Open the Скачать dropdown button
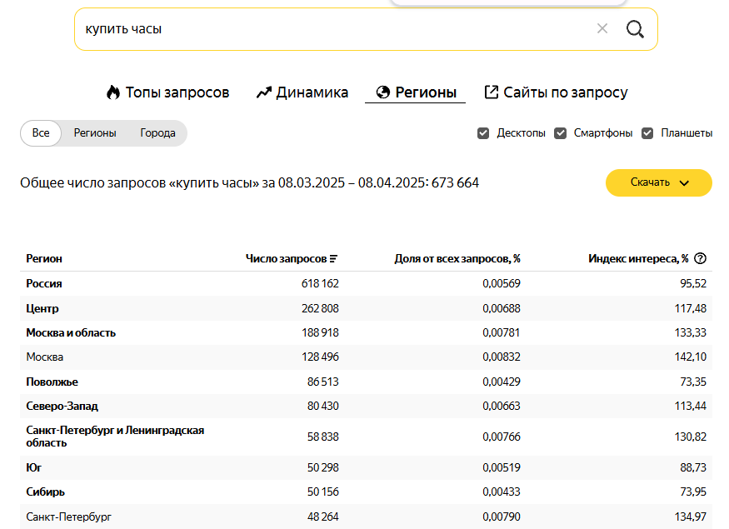The width and height of the screenshot is (729, 529). [658, 182]
